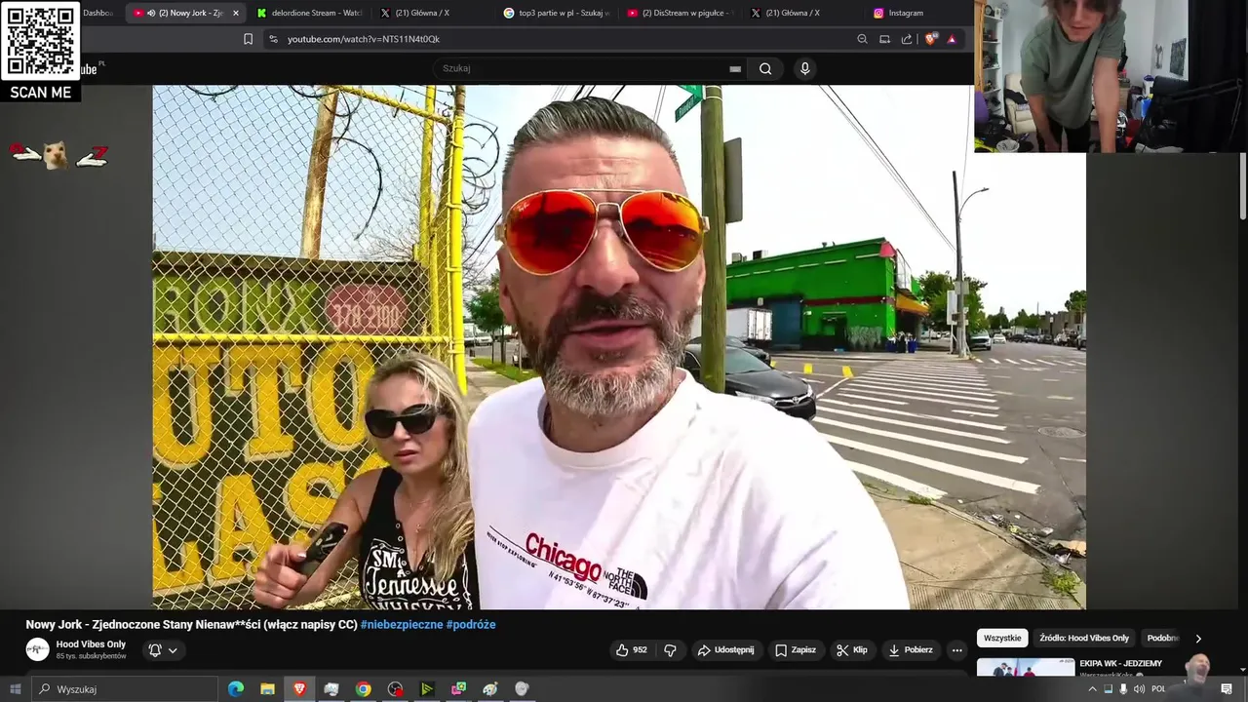Open Google Chrome from taskbar

(363, 689)
